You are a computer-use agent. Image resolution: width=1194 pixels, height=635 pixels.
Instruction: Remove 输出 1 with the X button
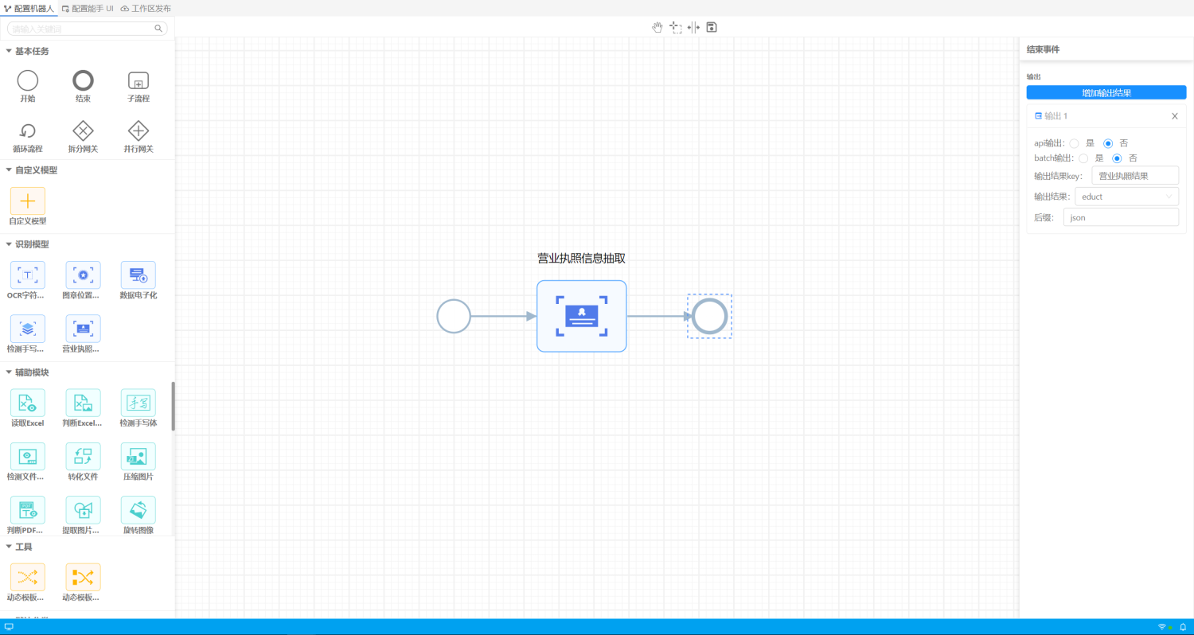pos(1174,116)
